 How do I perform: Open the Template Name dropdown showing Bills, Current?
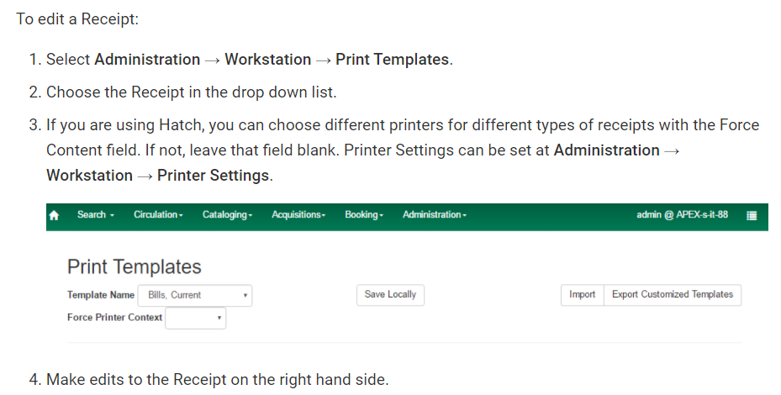[x=195, y=295]
